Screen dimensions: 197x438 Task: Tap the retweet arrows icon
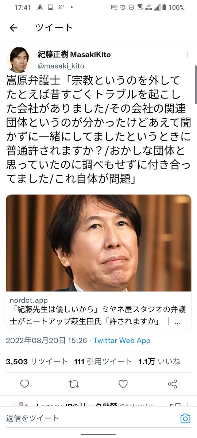click(74, 384)
